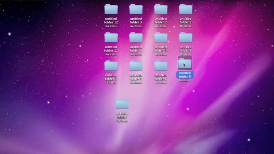
Task: Select the untitled folder 3 icon
Action: click(x=136, y=9)
